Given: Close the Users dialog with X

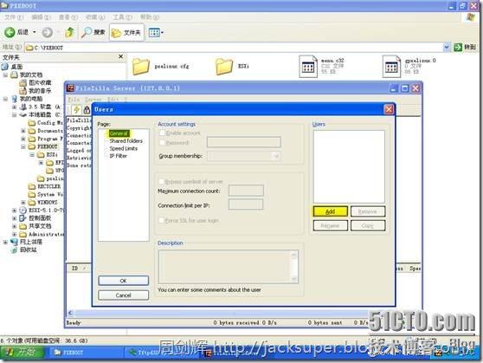Looking at the screenshot, I should click(389, 109).
